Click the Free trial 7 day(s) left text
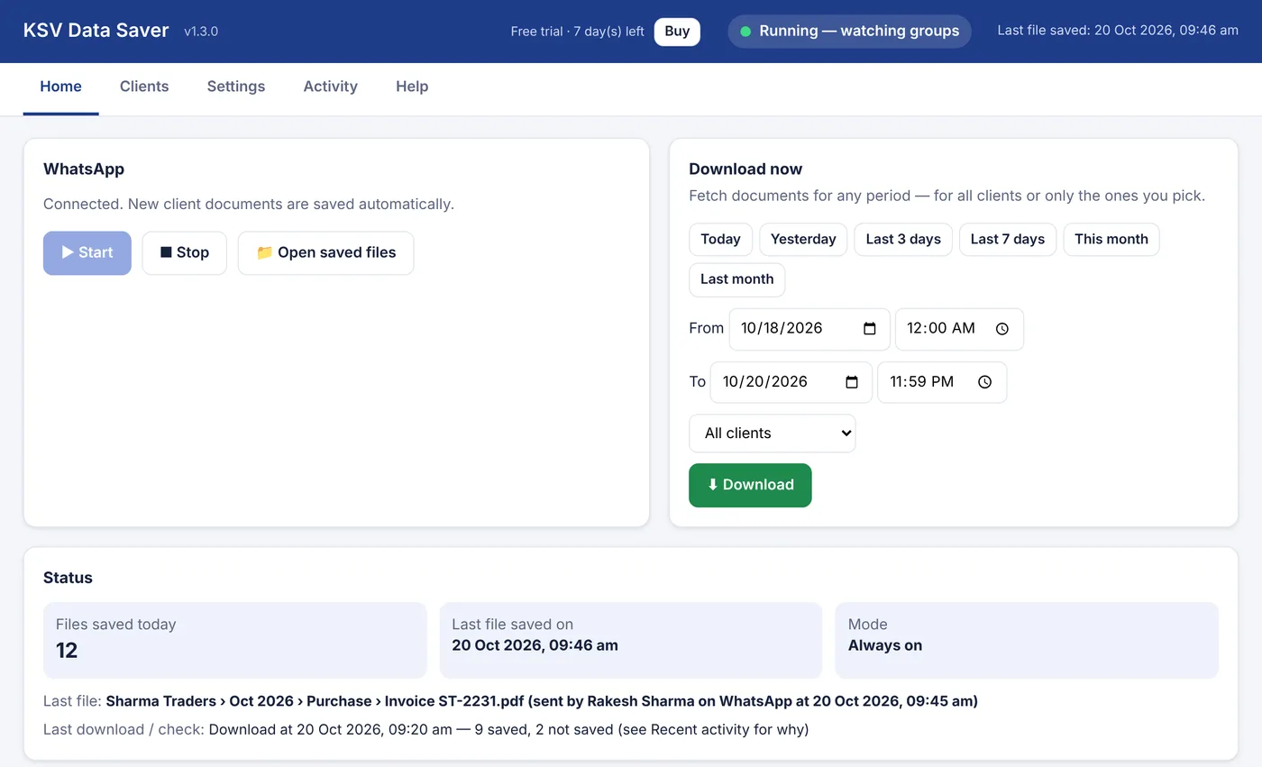Screen dimensions: 1262x767 point(577,32)
